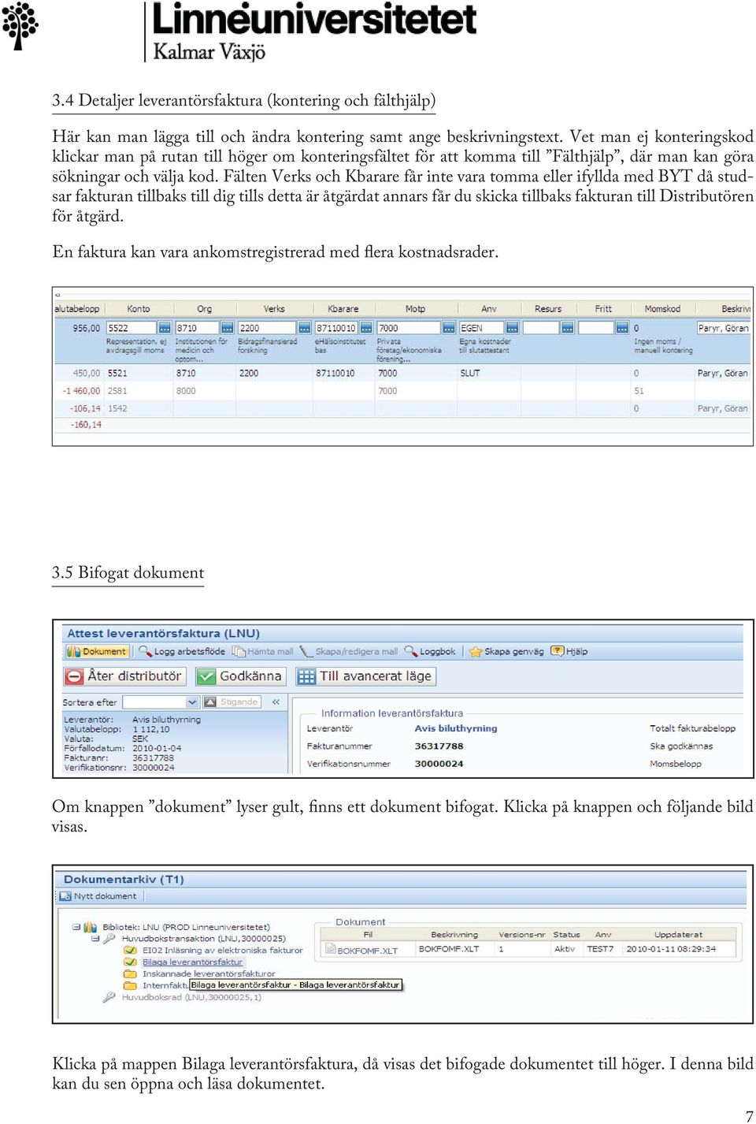
Task: Open field help next to Konto 5522
Action: (x=165, y=328)
